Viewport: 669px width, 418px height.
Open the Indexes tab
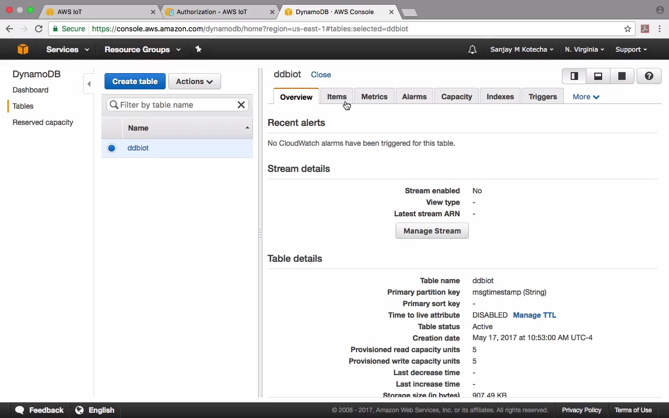coord(500,97)
